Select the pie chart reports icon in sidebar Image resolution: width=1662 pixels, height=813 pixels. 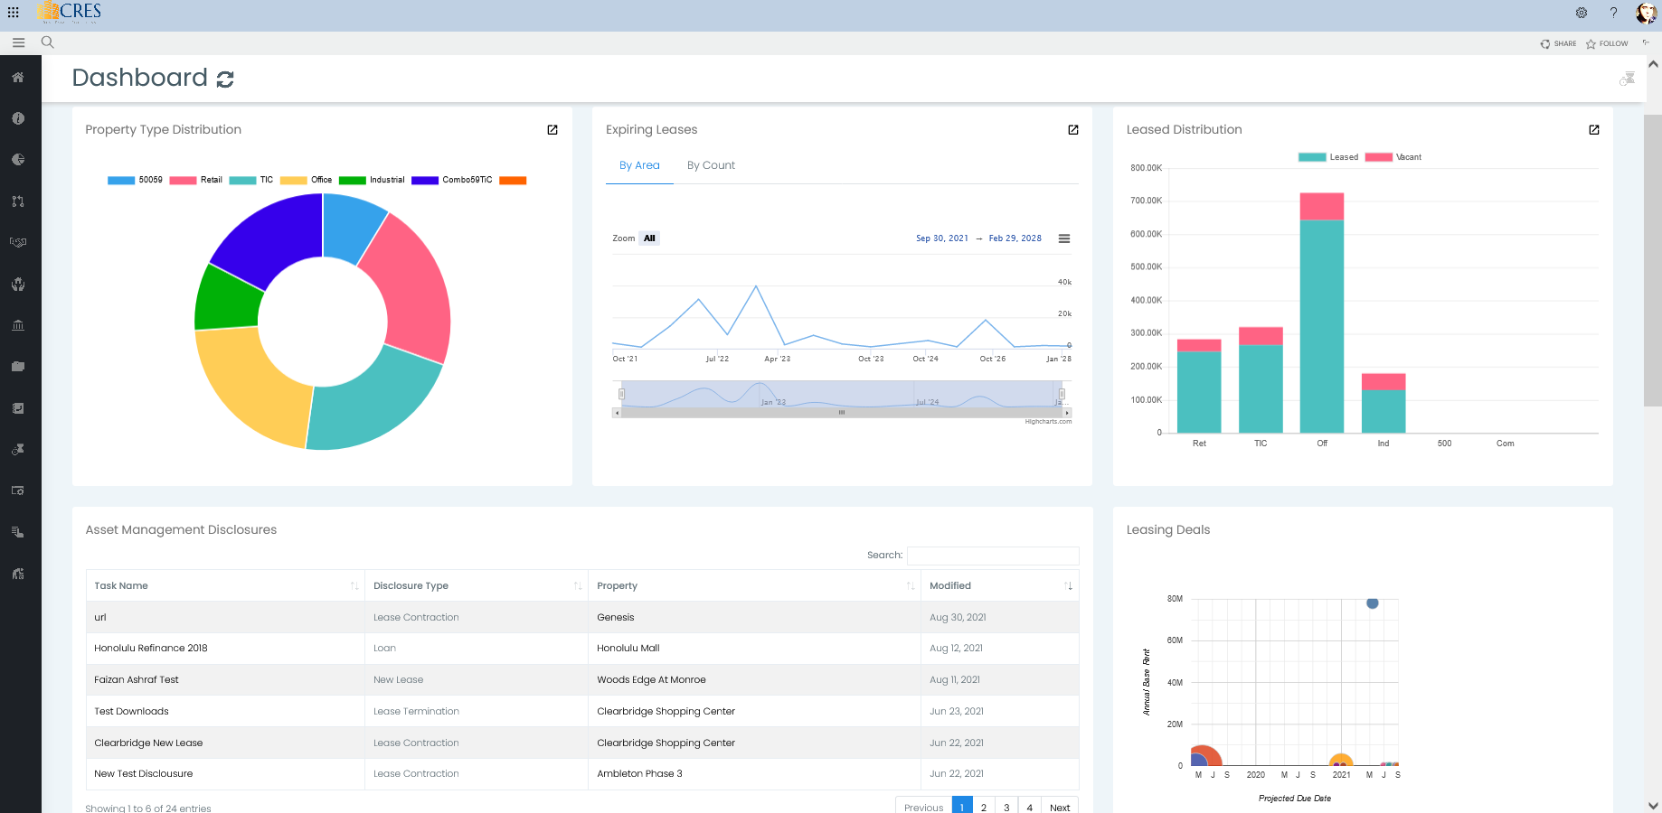pos(17,159)
